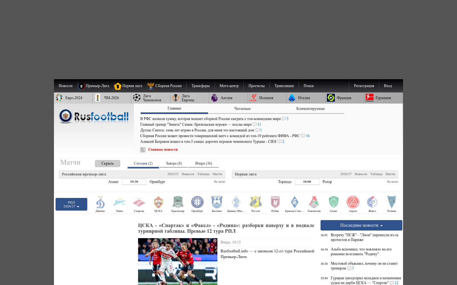Open the Краснодар club crest

(178, 202)
